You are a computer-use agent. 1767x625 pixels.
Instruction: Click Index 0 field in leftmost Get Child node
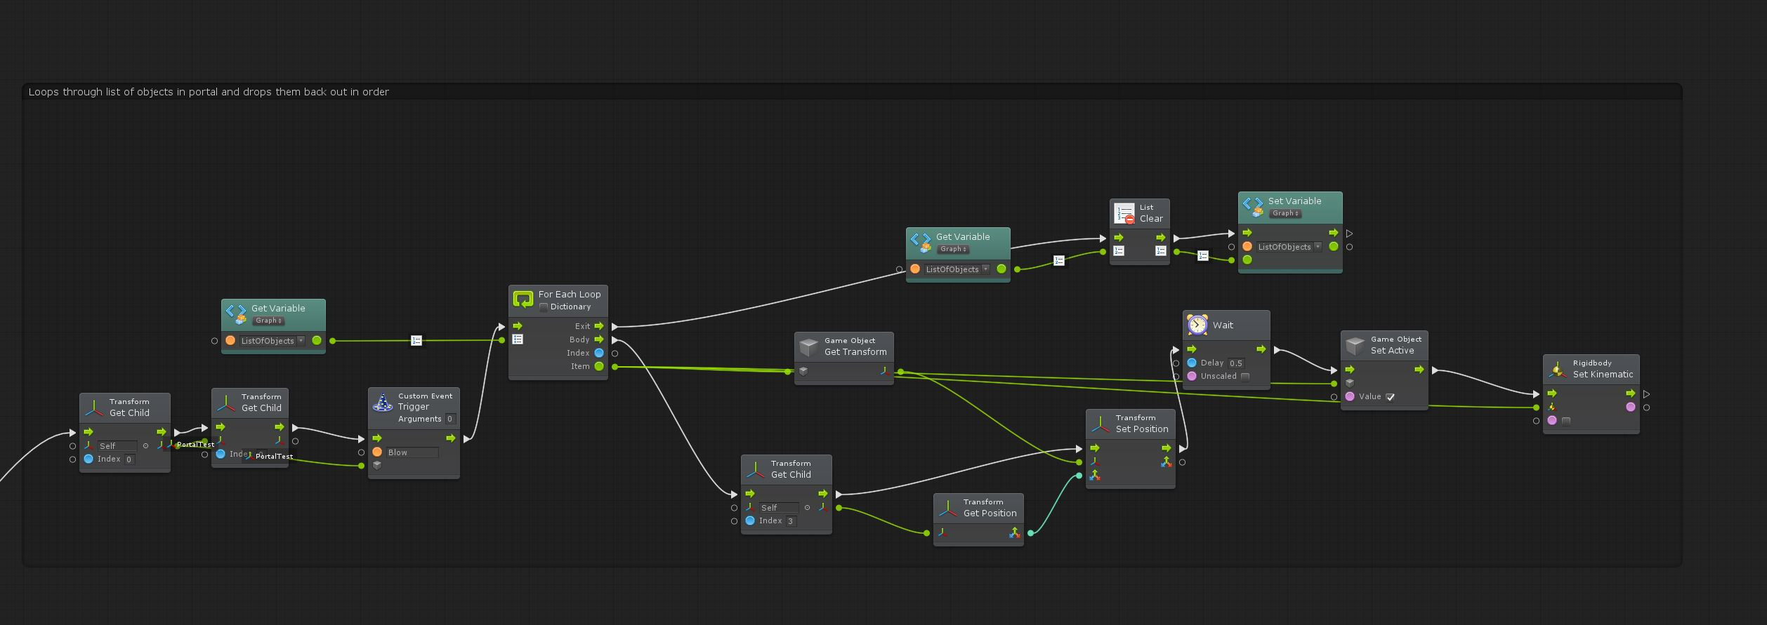click(x=129, y=459)
